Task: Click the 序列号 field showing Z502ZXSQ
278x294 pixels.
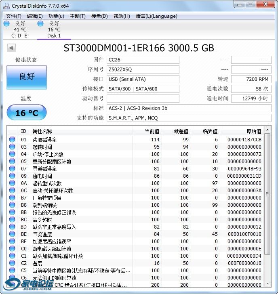Action: point(143,69)
